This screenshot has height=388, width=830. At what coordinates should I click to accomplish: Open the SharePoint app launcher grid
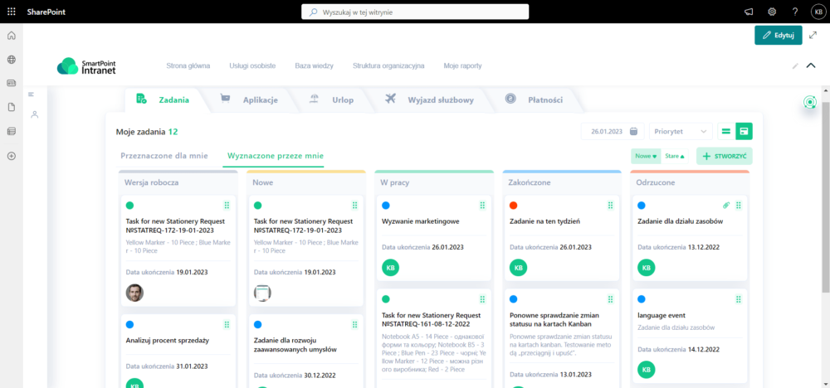pyautogui.click(x=11, y=12)
